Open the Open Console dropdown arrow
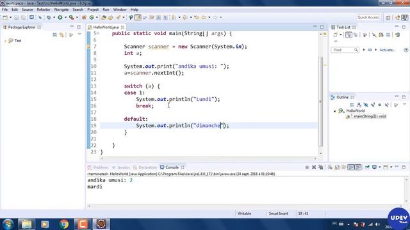Image resolution: width=410 pixels, height=230 pixels. tap(391, 167)
